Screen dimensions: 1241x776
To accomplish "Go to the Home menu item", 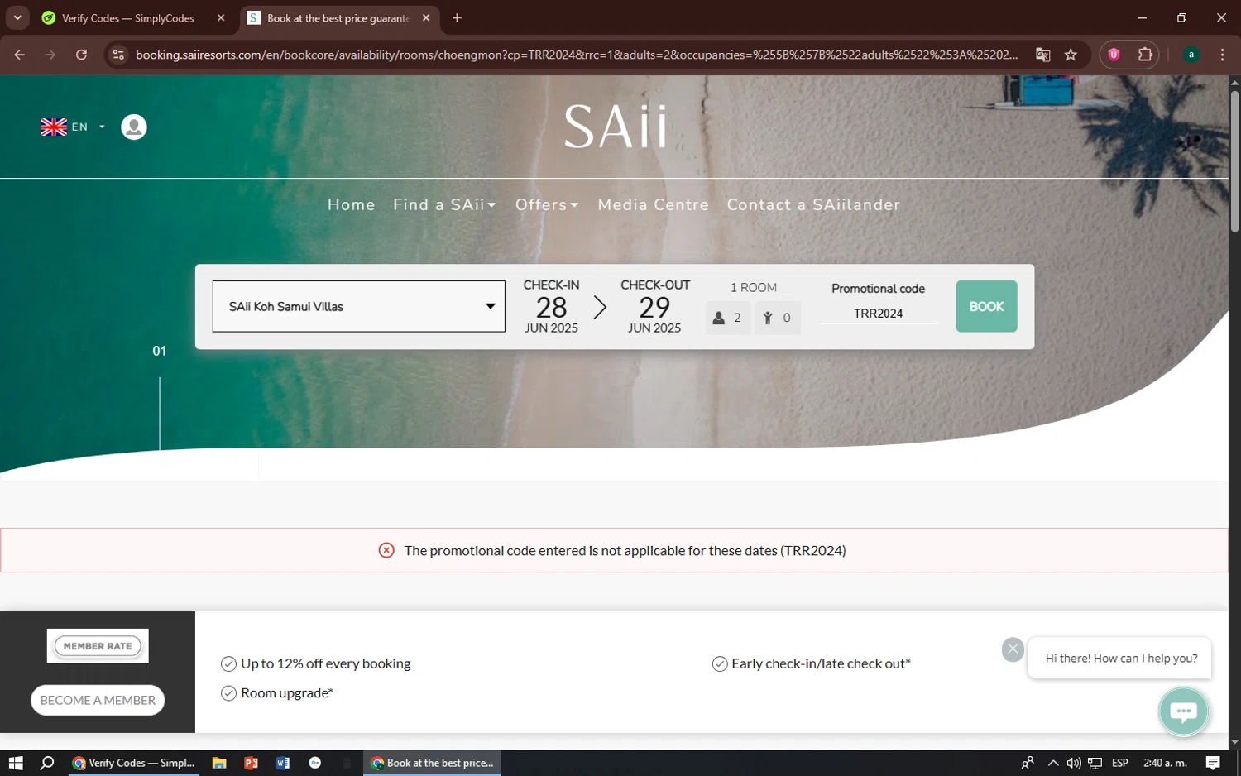I will coord(352,204).
